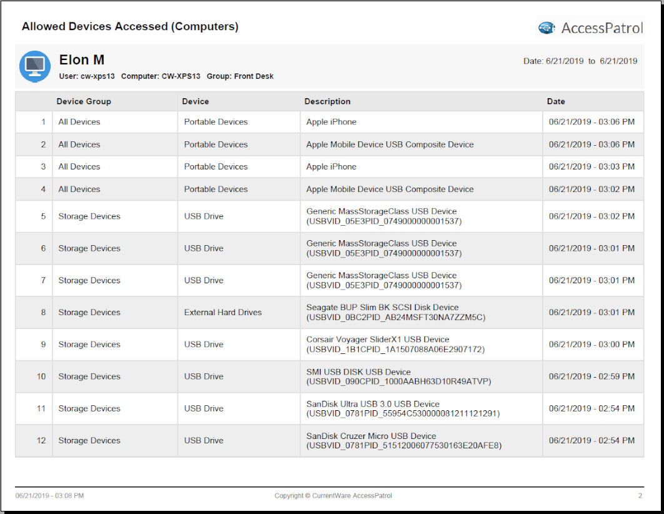Click the 03:00 PM date cell
Image resolution: width=664 pixels, height=514 pixels.
pyautogui.click(x=591, y=345)
